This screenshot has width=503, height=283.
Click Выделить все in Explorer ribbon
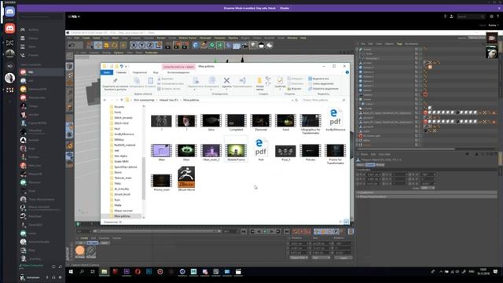click(318, 79)
